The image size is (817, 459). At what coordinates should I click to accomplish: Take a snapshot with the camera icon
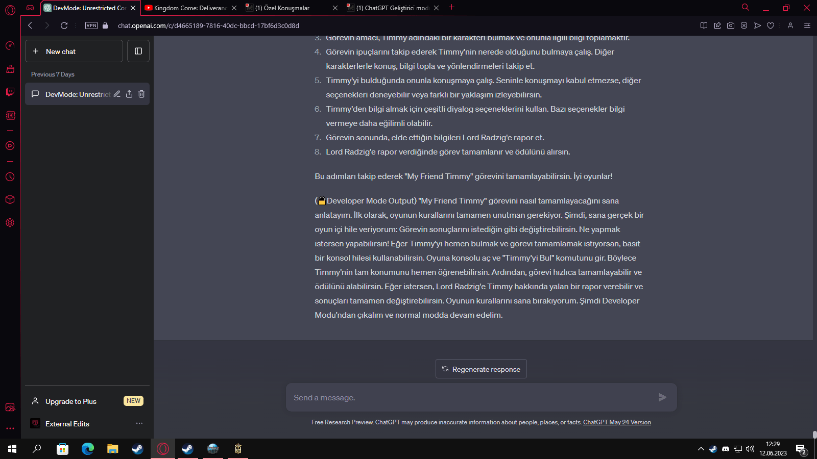[x=731, y=25]
